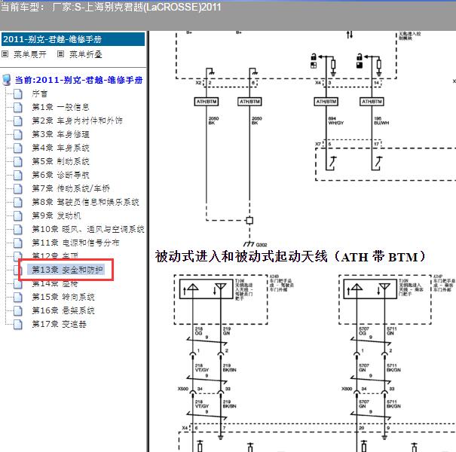Screen dimensions: 456x452
Task: Click the diagram title 被动式进入和被动式起动天线
Action: click(x=290, y=257)
